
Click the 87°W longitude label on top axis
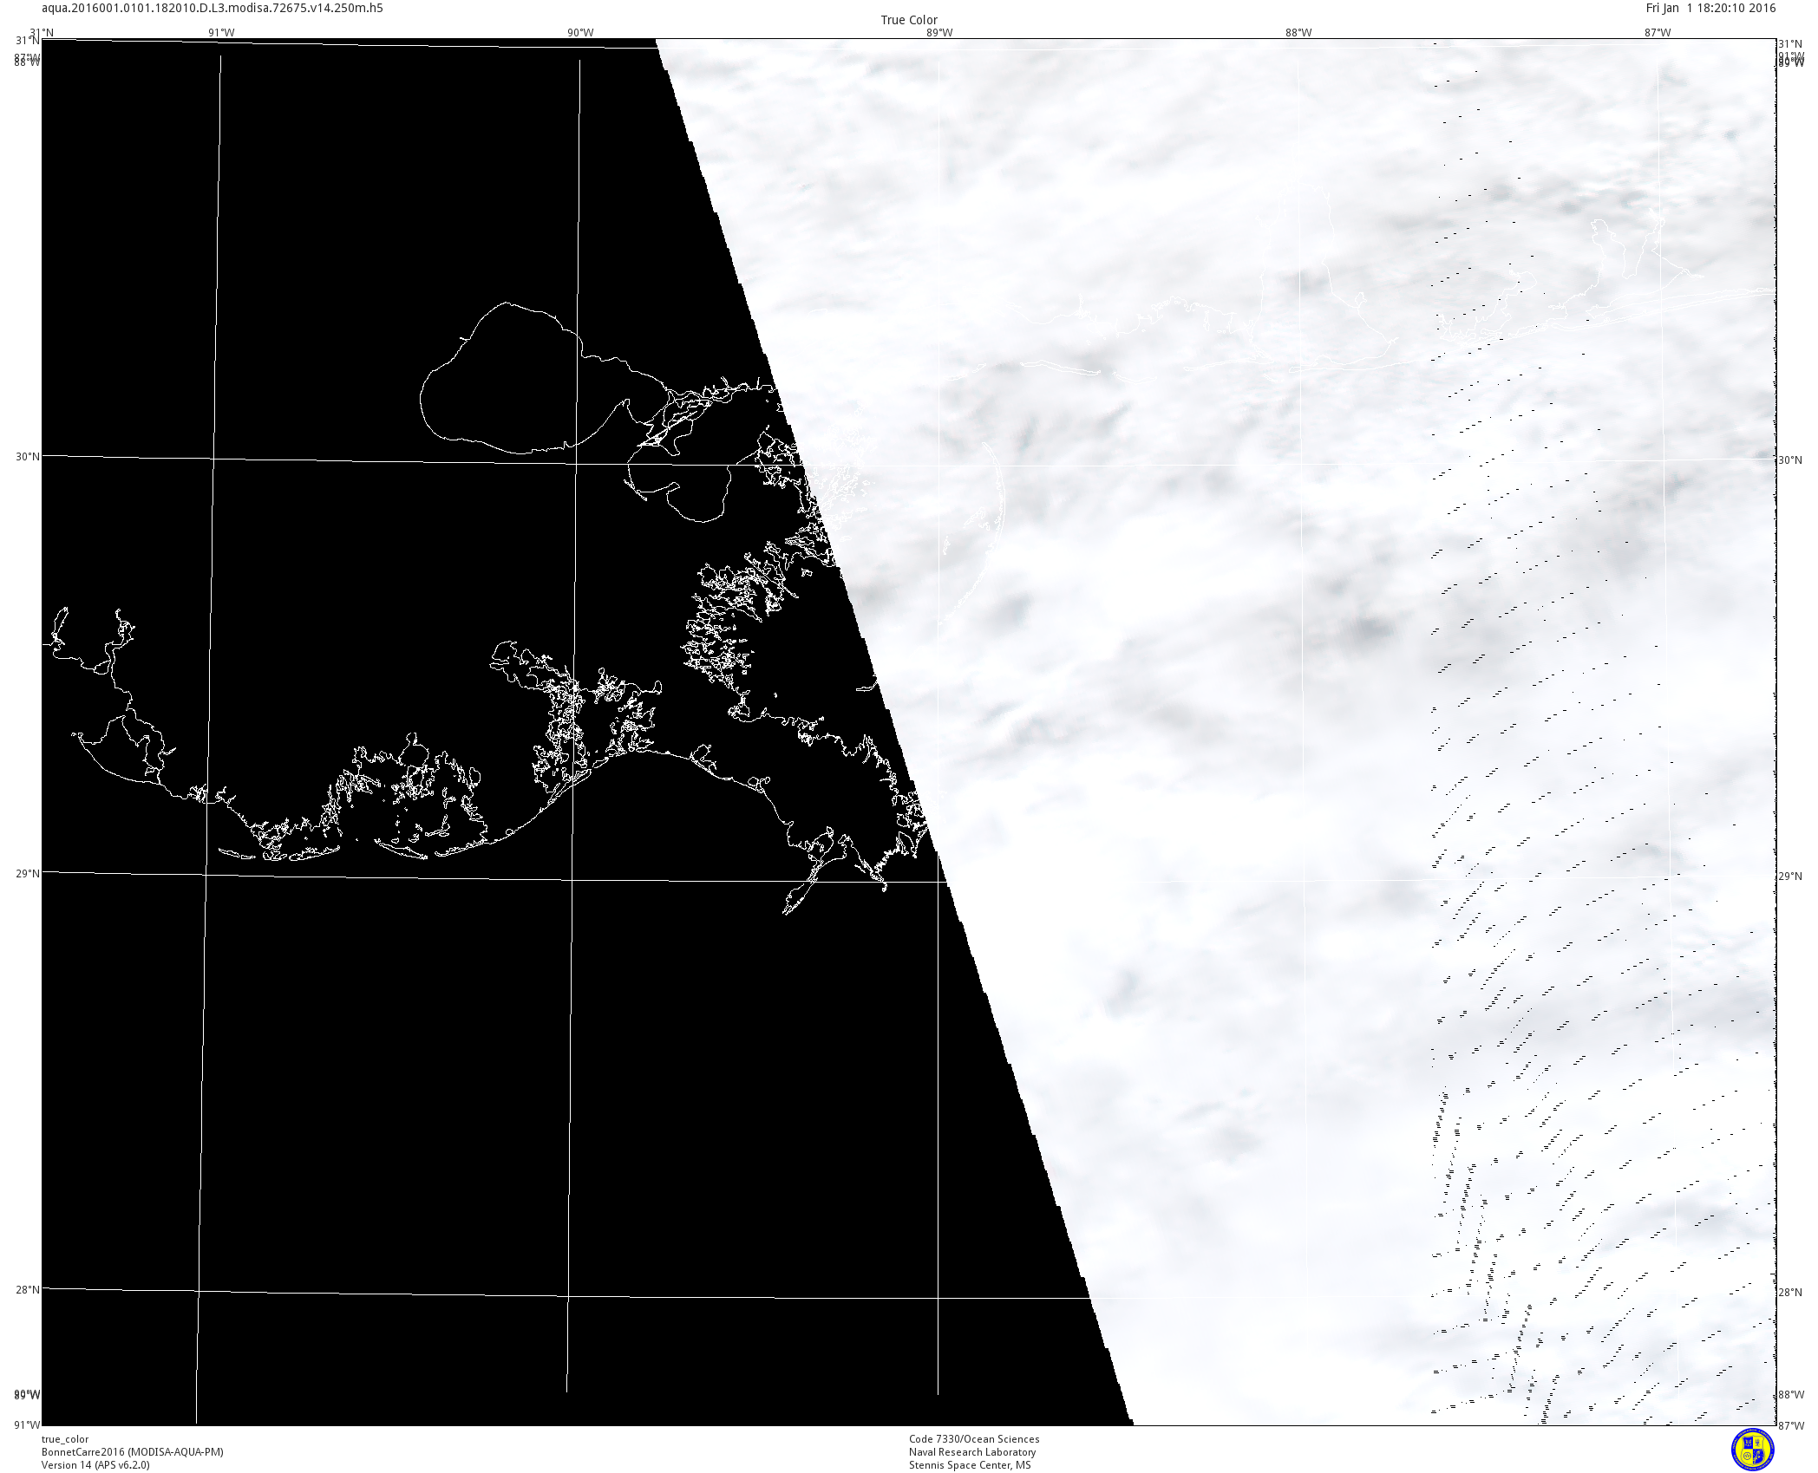point(1658,33)
